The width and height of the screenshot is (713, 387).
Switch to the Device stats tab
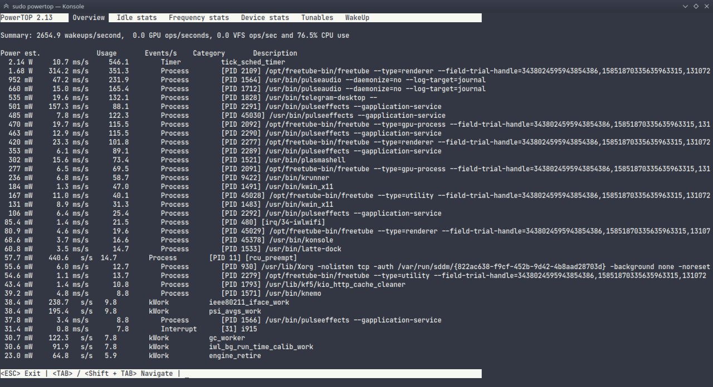(x=265, y=18)
